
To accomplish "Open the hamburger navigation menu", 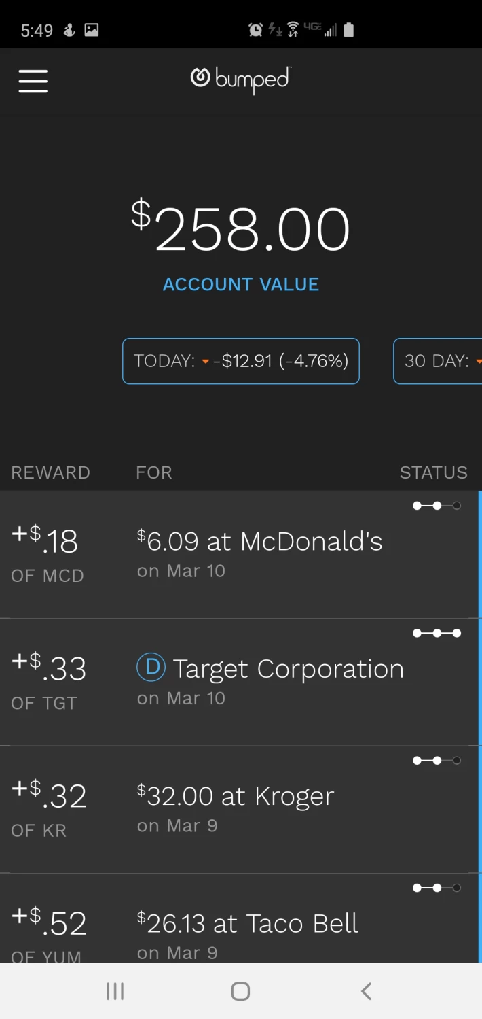I will pos(33,81).
